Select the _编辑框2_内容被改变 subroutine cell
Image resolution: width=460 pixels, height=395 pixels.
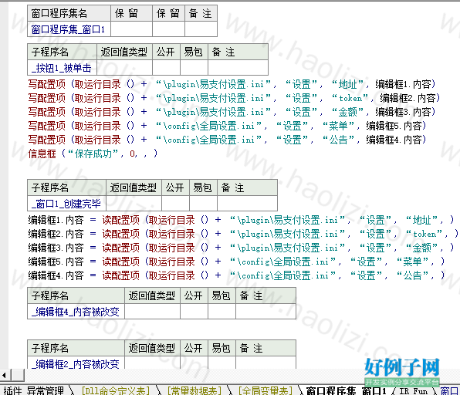[x=76, y=363]
